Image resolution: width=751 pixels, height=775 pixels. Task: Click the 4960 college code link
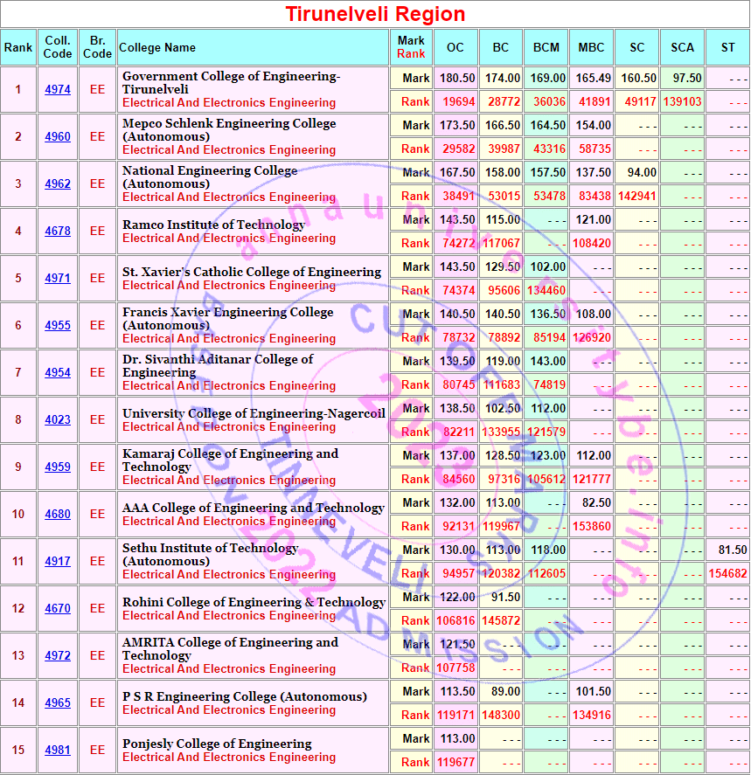pos(58,137)
